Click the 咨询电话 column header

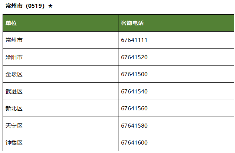(132, 23)
